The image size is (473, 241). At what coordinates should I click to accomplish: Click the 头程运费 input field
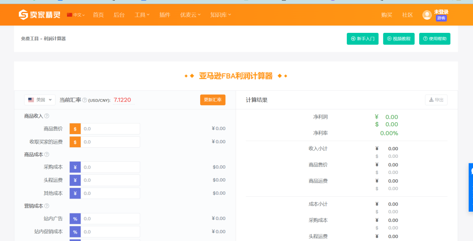click(x=110, y=180)
